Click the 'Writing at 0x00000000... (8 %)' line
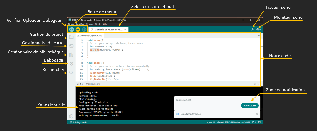The image size is (317, 131). [99, 115]
